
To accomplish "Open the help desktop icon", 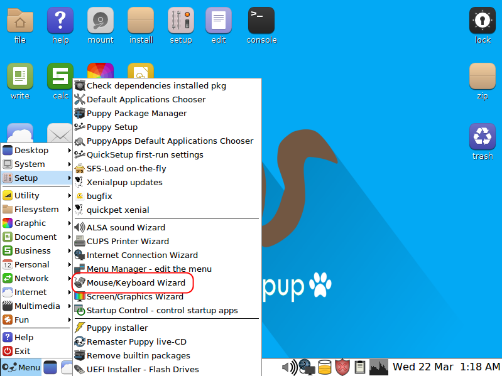I will (x=60, y=21).
